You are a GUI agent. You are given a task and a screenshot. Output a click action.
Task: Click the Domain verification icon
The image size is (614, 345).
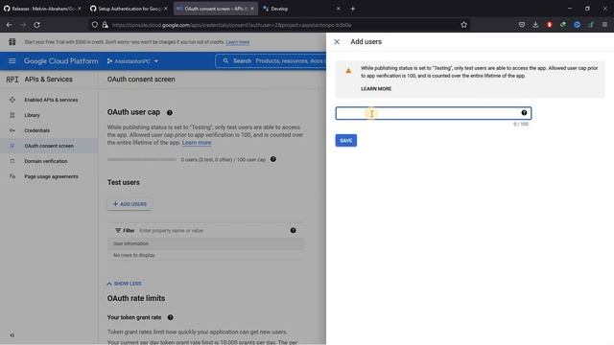tap(12, 161)
